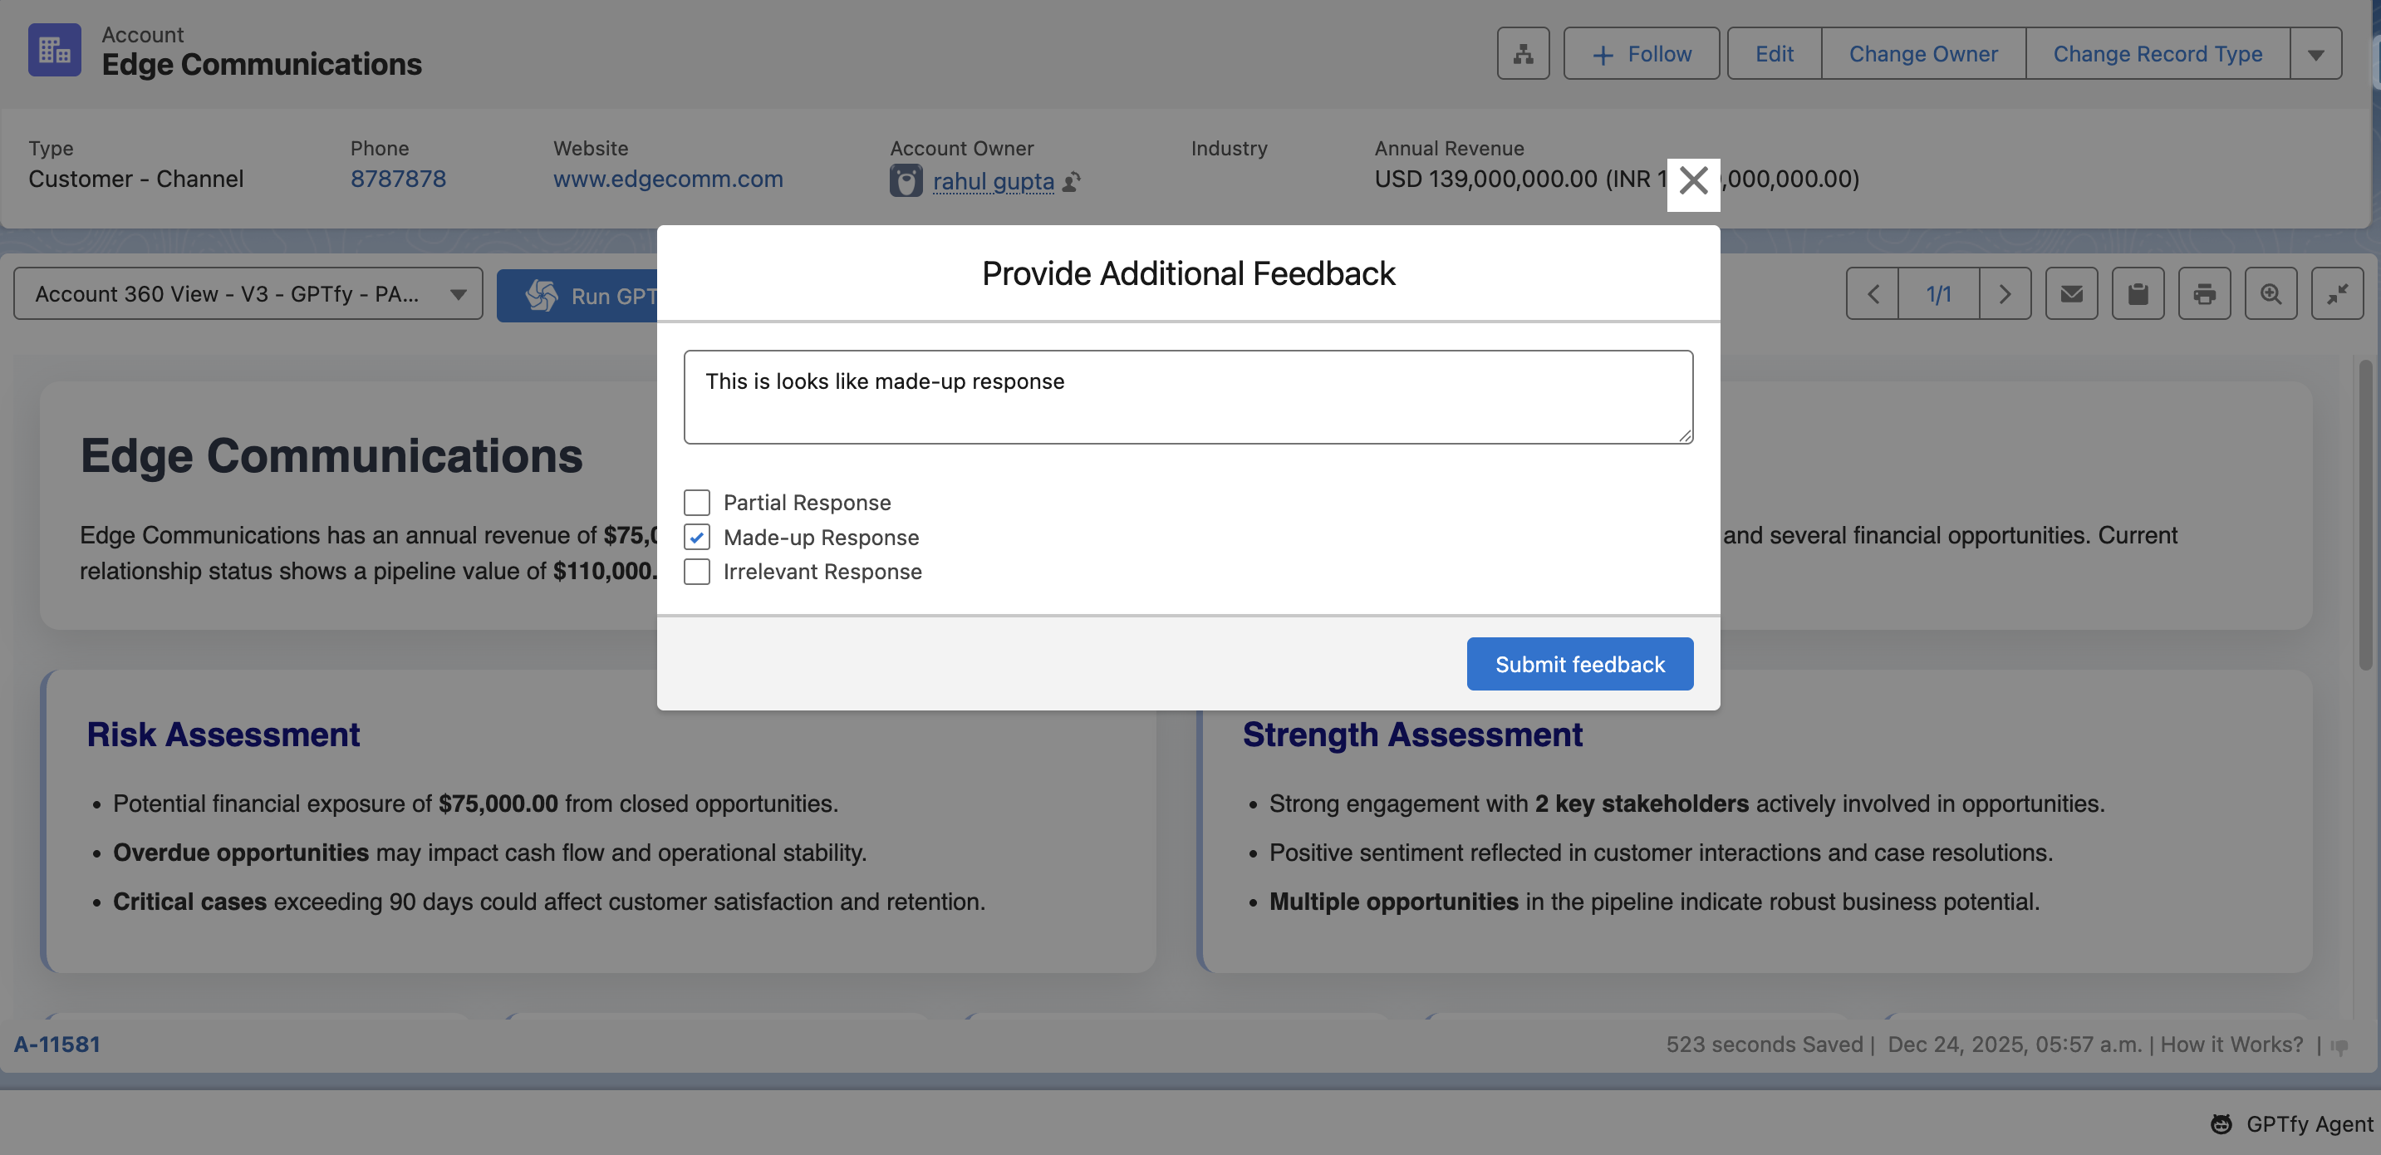Click the printer icon
The height and width of the screenshot is (1155, 2381).
pyautogui.click(x=2203, y=294)
